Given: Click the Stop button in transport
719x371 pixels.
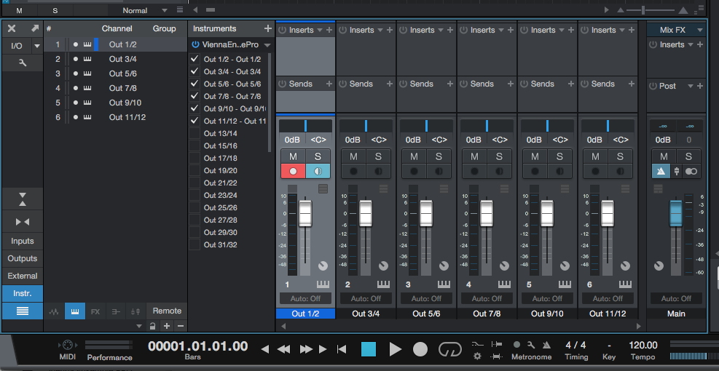Looking at the screenshot, I should click(x=368, y=349).
